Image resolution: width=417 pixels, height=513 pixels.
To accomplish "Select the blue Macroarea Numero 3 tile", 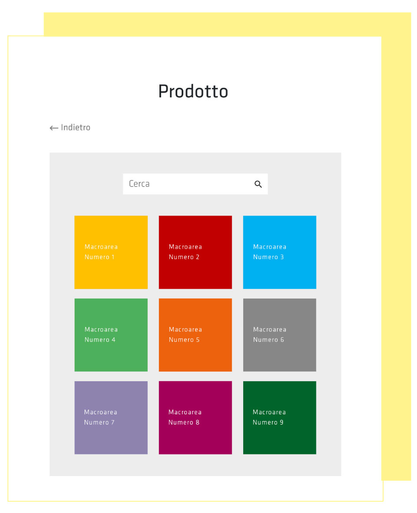I will [280, 252].
